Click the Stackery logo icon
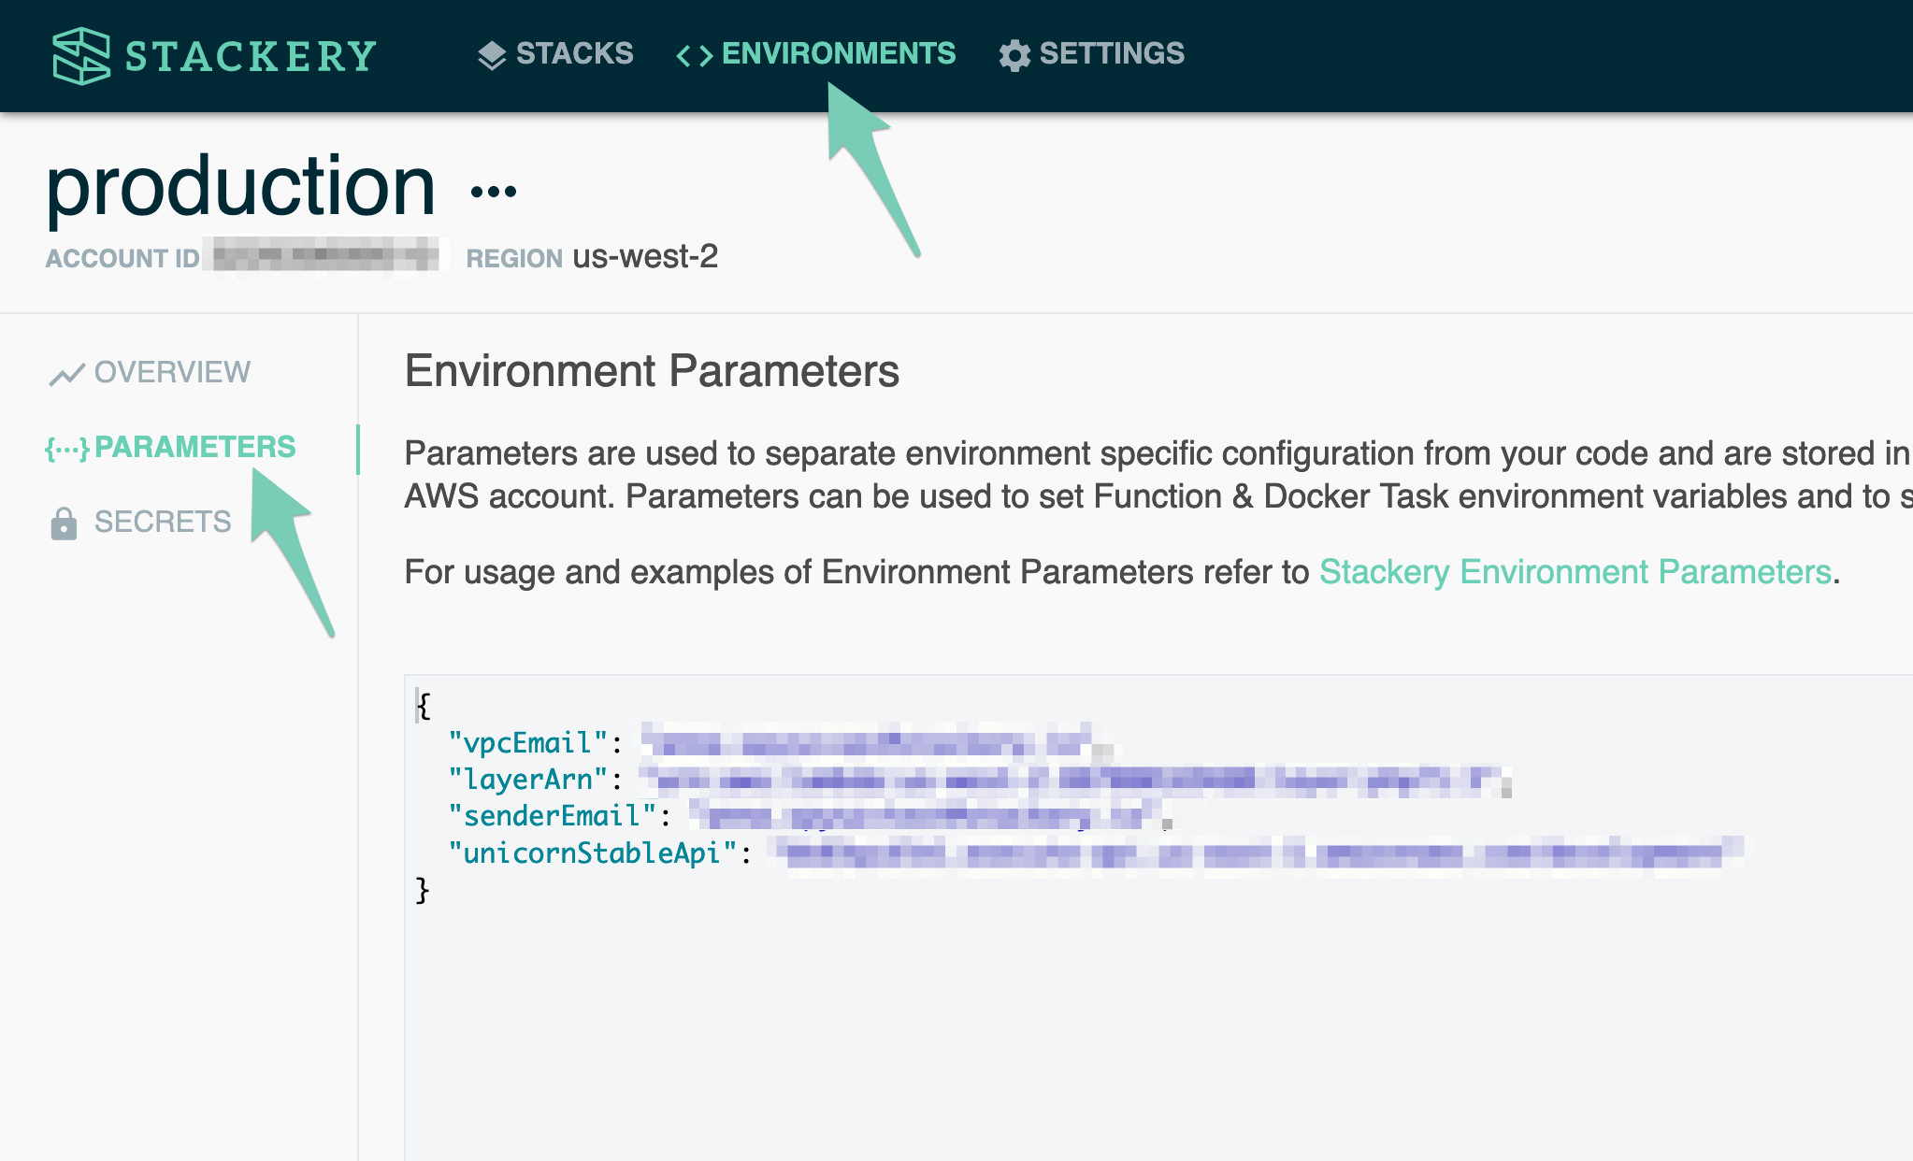This screenshot has width=1913, height=1161. [81, 56]
